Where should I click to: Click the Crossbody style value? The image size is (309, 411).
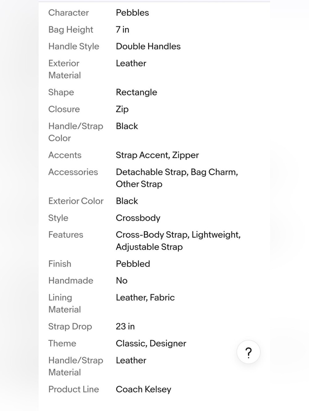[138, 218]
